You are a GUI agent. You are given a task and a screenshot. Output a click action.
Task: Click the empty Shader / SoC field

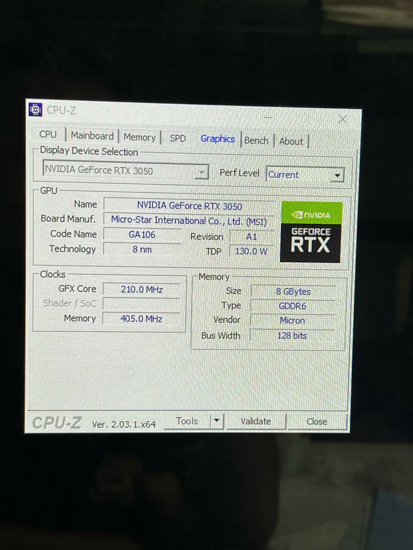click(x=141, y=304)
